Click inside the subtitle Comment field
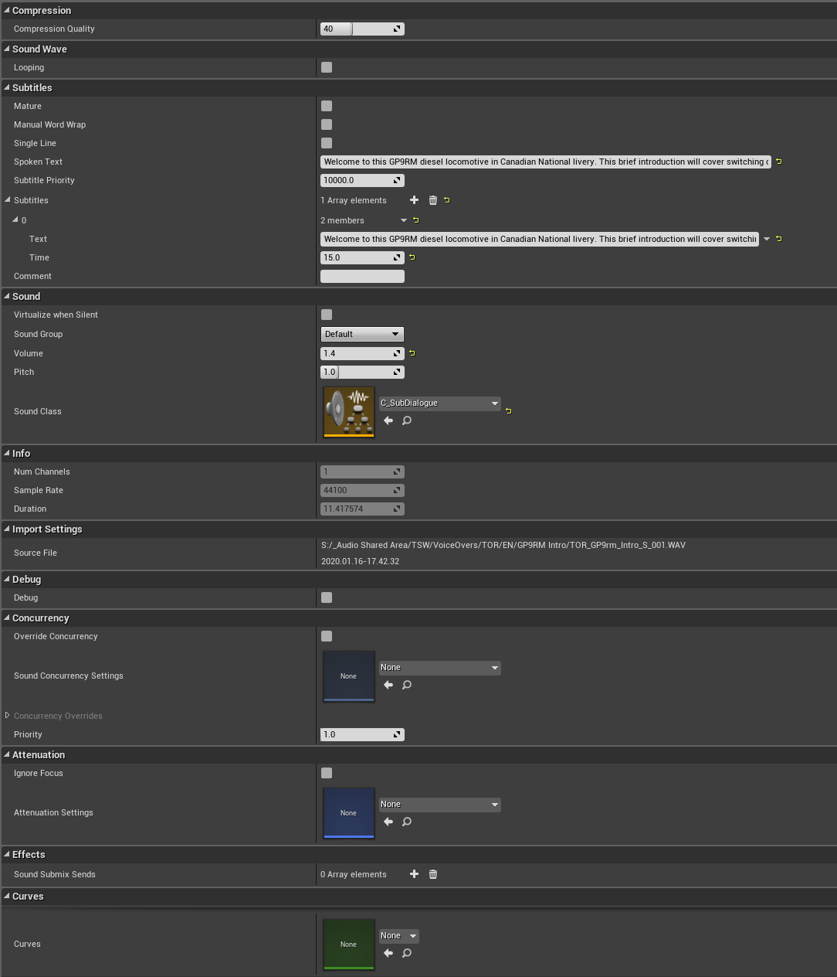Viewport: 837px width, 977px height. pyautogui.click(x=361, y=276)
